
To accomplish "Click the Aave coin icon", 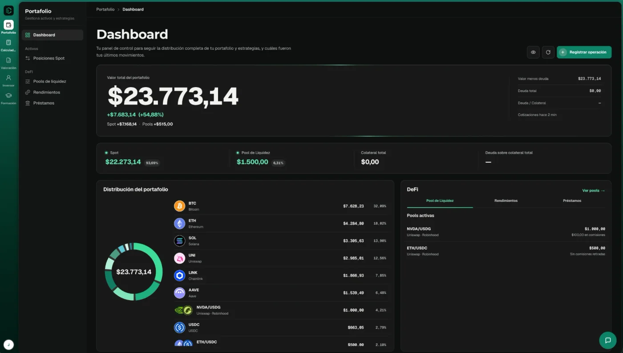I will (x=179, y=293).
